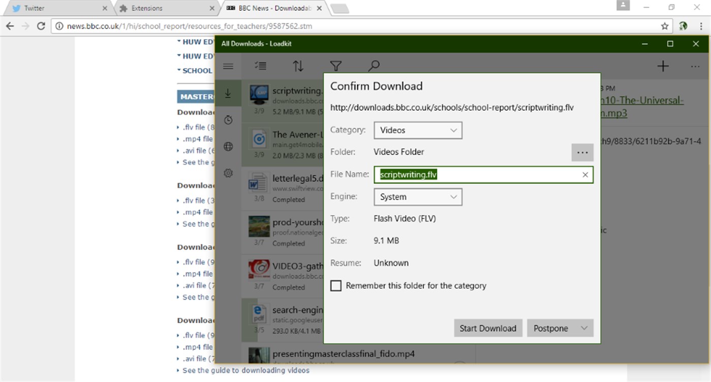Open the Engine dropdown showing System
This screenshot has height=382, width=711.
(417, 197)
